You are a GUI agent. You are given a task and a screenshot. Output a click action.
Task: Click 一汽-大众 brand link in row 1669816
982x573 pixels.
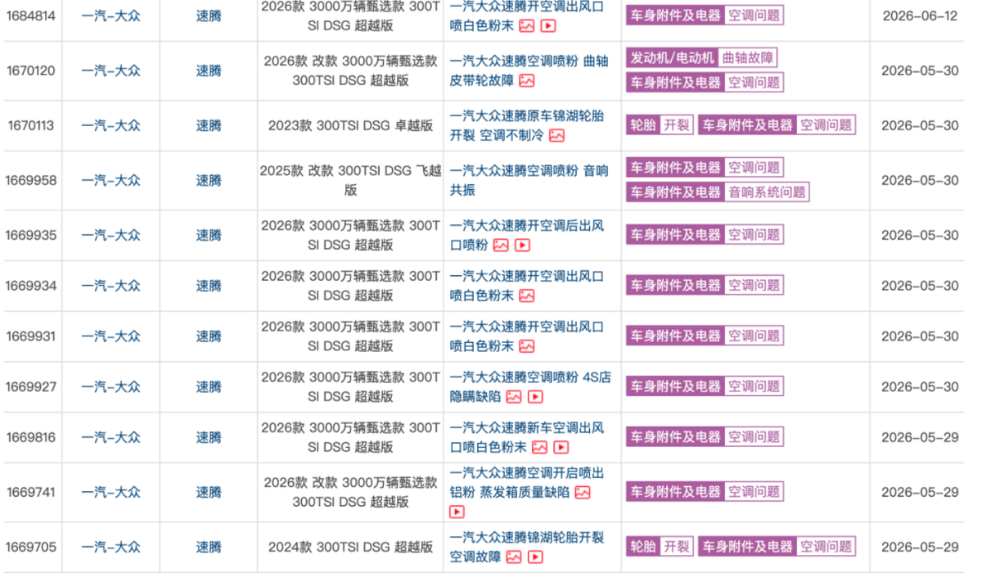[x=110, y=437]
